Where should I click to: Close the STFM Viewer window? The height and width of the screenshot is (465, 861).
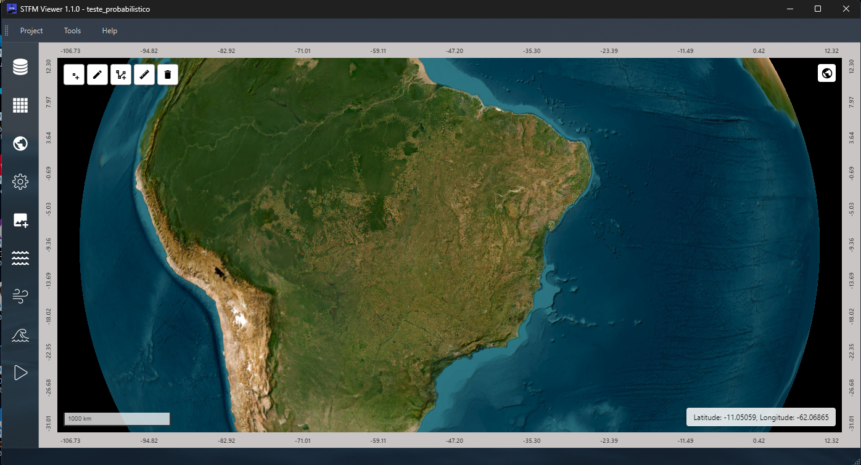point(846,9)
